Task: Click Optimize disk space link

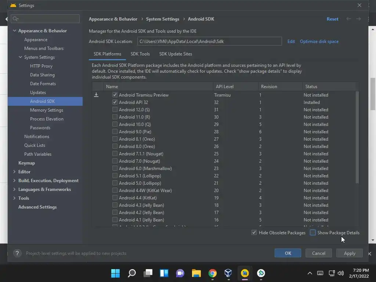Action: pyautogui.click(x=319, y=41)
